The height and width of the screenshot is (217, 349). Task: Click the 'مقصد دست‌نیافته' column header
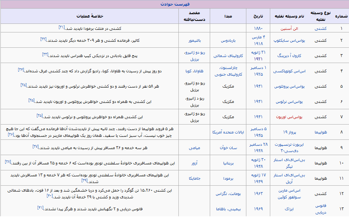[194, 16]
